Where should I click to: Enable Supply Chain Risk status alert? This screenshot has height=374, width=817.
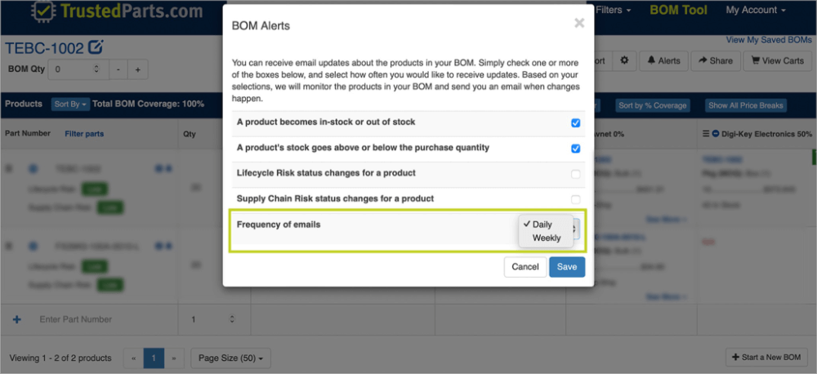click(576, 199)
